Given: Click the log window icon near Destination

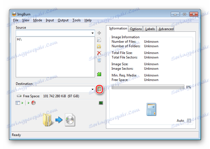Looking at the screenshot, I should 18,103.
